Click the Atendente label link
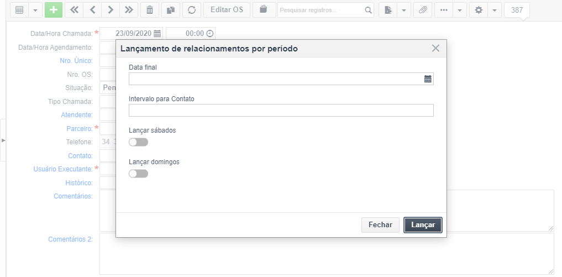562x277 pixels. tap(77, 115)
